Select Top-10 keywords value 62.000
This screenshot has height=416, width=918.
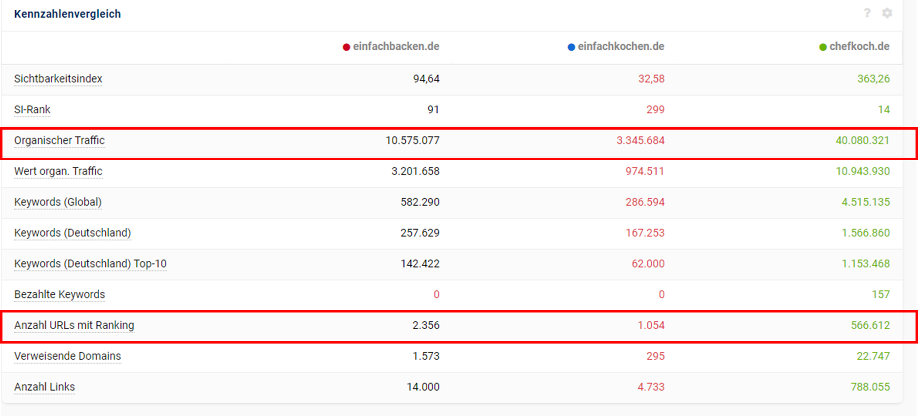pos(648,264)
